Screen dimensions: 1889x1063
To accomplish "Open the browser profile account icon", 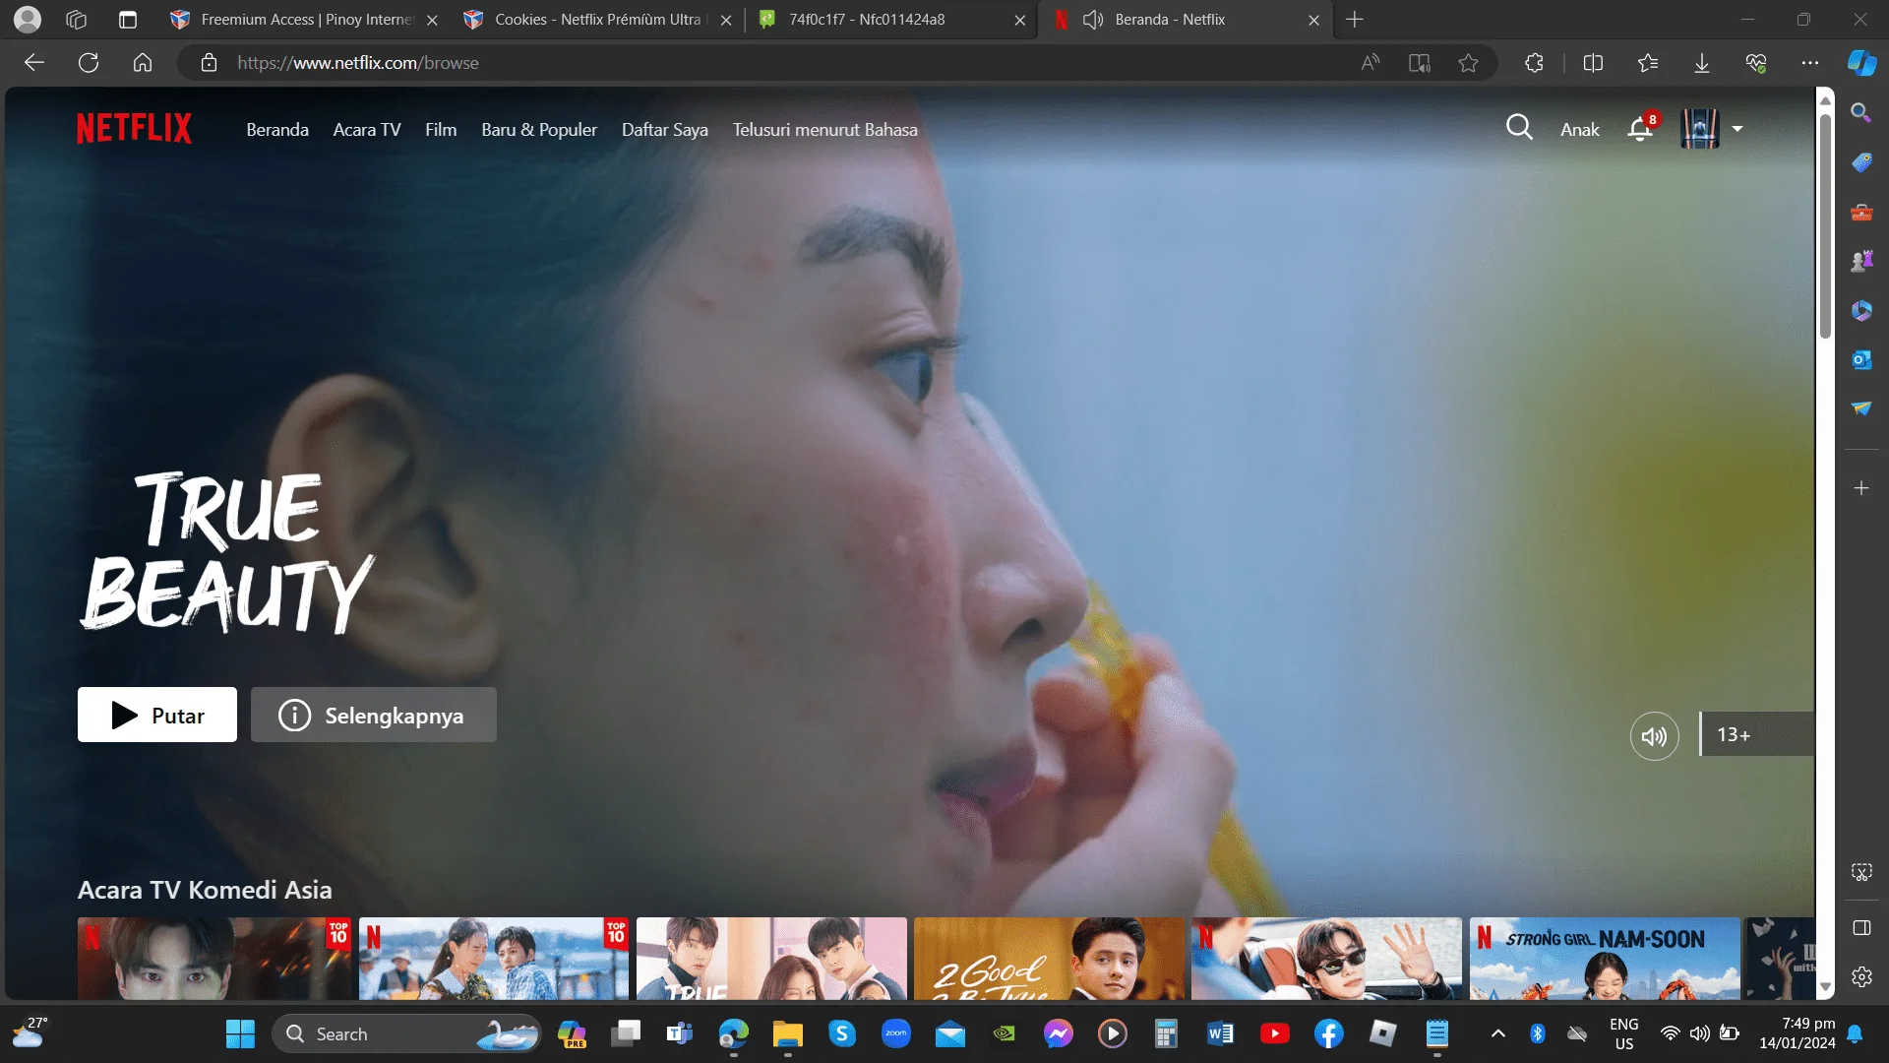I will [28, 20].
